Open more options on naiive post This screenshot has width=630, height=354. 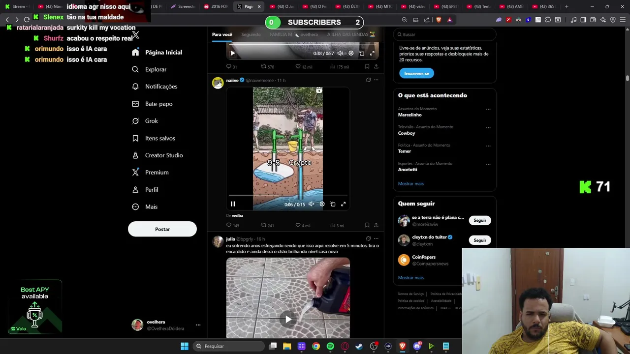click(x=376, y=80)
